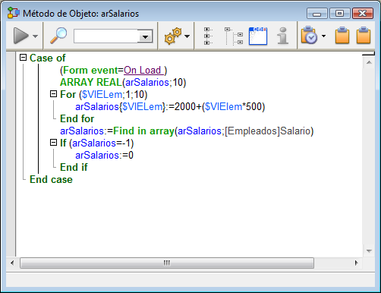
Task: Click the On Load event link
Action: point(143,70)
